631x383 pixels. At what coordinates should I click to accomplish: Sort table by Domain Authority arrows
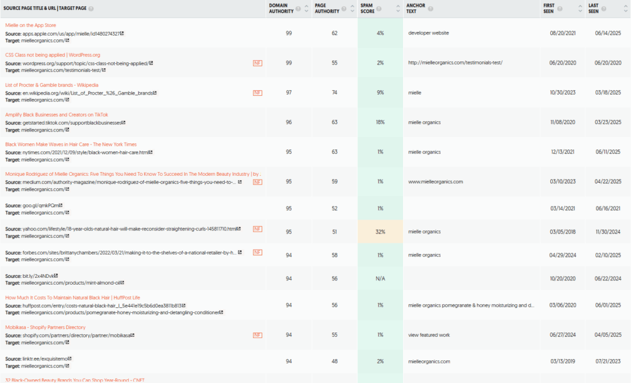coord(307,9)
